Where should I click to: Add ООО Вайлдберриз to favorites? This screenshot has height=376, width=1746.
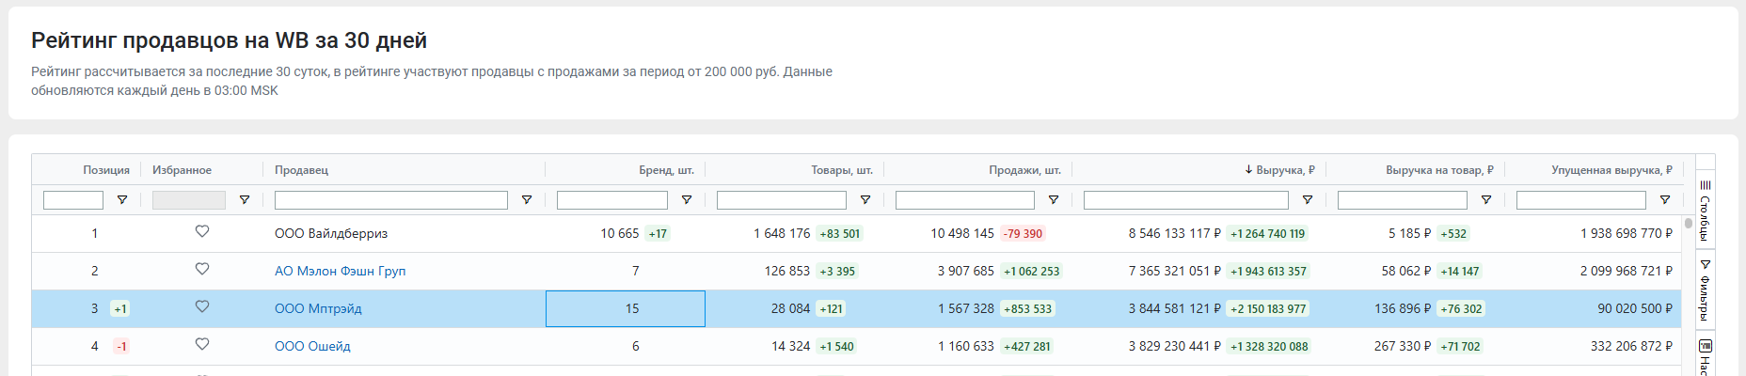tap(201, 231)
